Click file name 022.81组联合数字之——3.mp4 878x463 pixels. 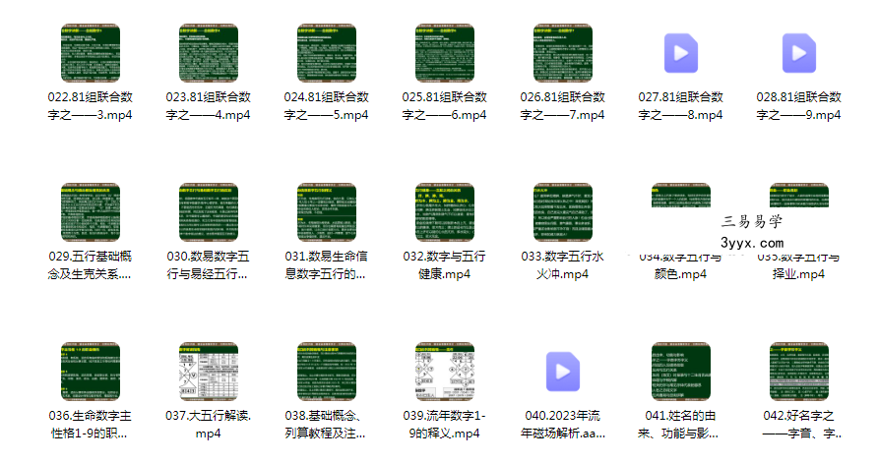pos(91,106)
